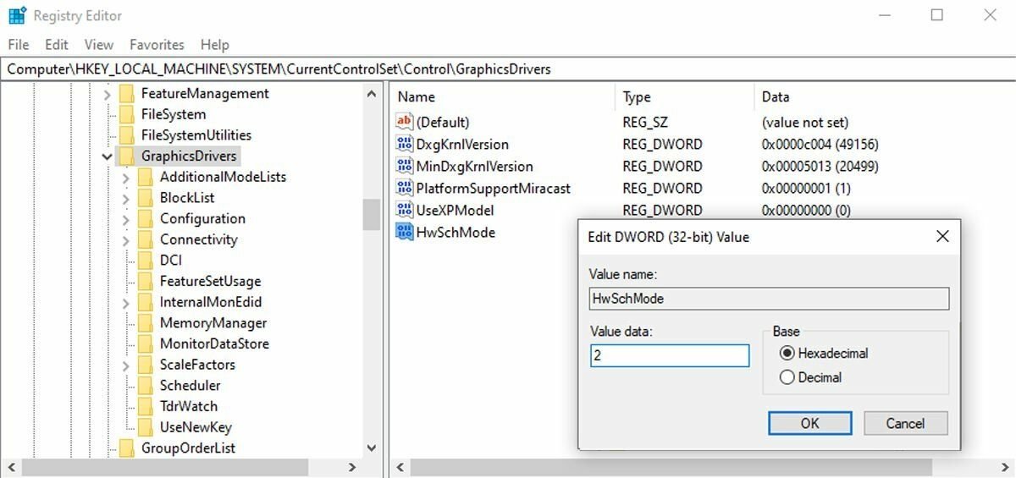Expand the Configuration subkey
This screenshot has width=1016, height=478.
[126, 219]
